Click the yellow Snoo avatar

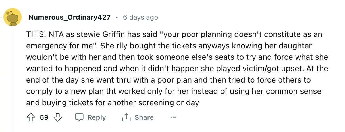tap(12, 17)
